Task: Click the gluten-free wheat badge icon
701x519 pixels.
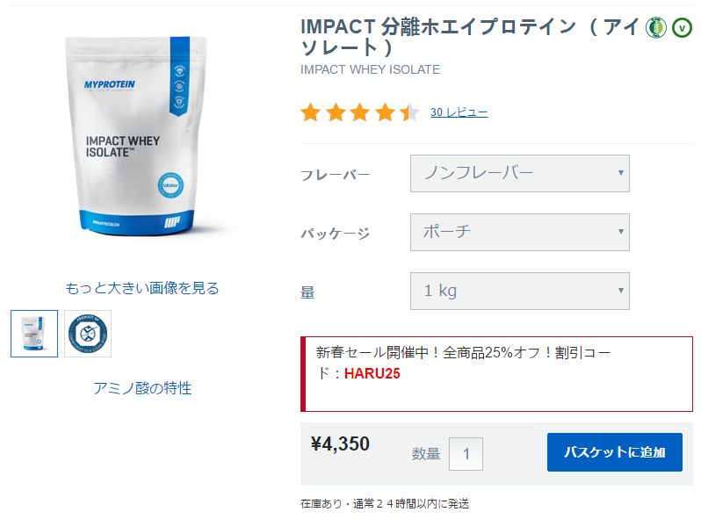Action: click(656, 28)
